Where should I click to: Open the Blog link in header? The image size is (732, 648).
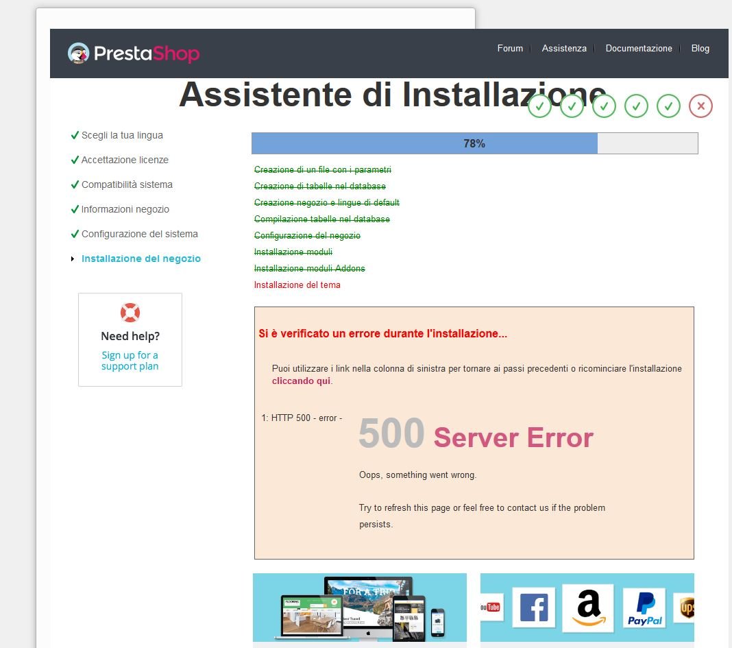coord(700,49)
